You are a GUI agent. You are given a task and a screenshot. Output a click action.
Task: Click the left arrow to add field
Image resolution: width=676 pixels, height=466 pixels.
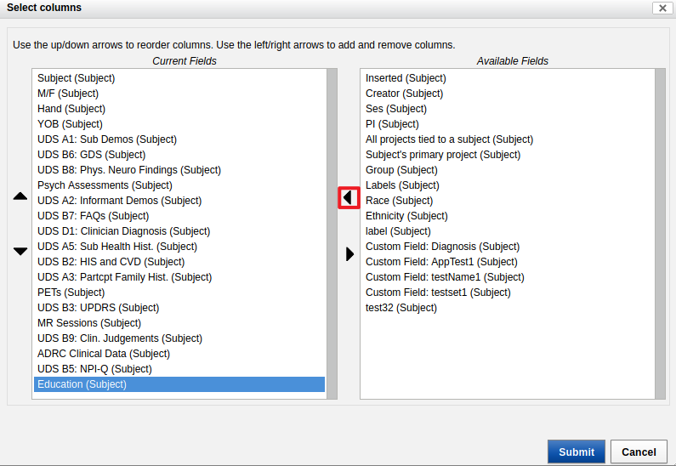pyautogui.click(x=349, y=198)
